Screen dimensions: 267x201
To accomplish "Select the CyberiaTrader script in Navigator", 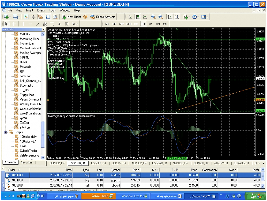I will point(28,151).
